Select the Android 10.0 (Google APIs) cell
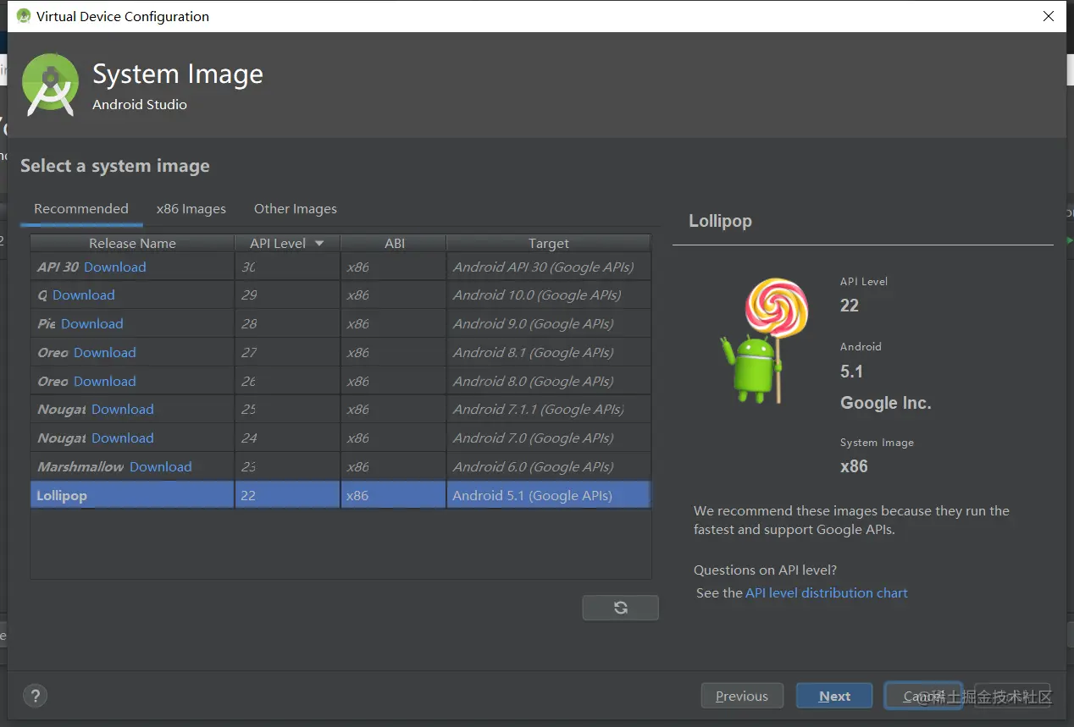1074x727 pixels. [549, 295]
